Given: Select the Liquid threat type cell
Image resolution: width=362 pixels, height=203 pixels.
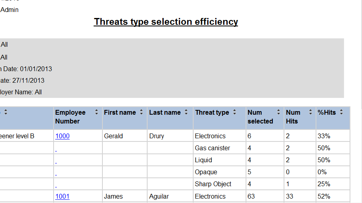Looking at the screenshot, I should pos(203,160).
